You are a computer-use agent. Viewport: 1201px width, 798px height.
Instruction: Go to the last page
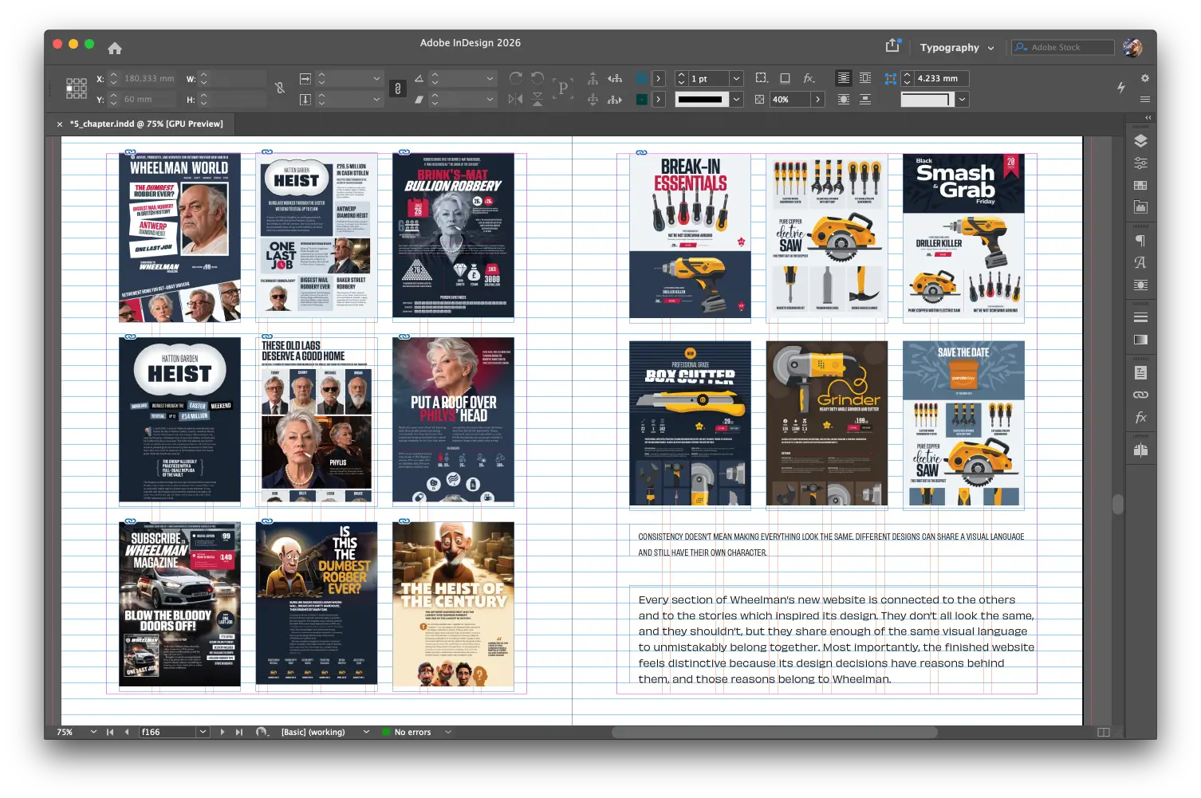(238, 732)
